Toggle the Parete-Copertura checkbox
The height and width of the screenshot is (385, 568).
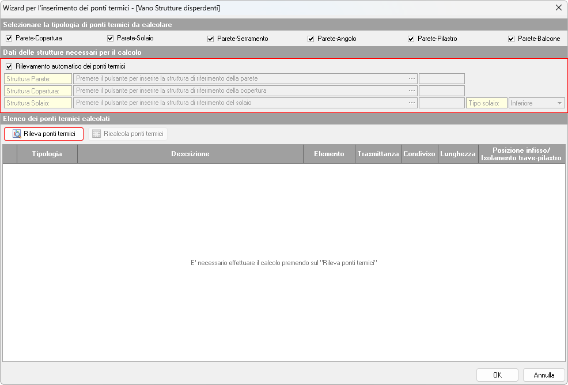click(x=9, y=39)
